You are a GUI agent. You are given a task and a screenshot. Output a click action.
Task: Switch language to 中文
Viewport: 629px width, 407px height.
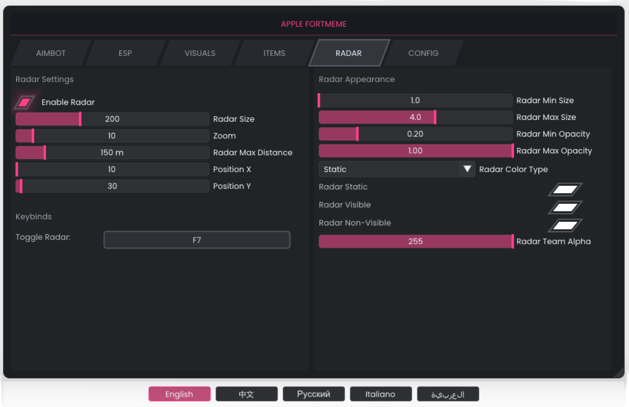[x=246, y=394]
